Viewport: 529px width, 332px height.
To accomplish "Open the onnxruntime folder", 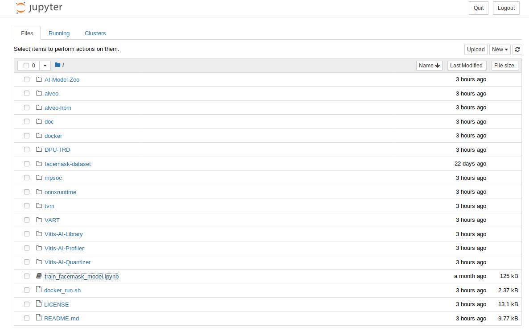I will point(61,192).
